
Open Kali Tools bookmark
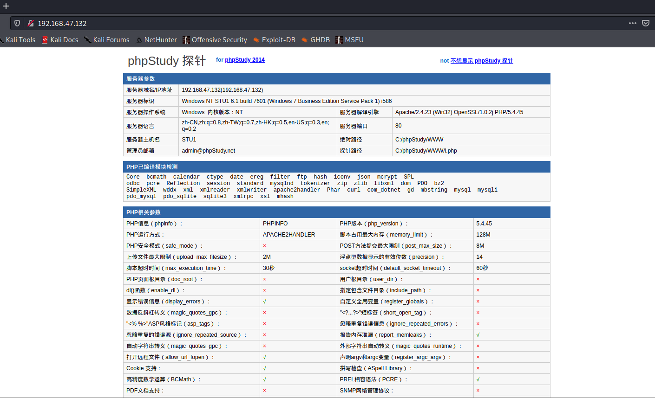point(18,40)
